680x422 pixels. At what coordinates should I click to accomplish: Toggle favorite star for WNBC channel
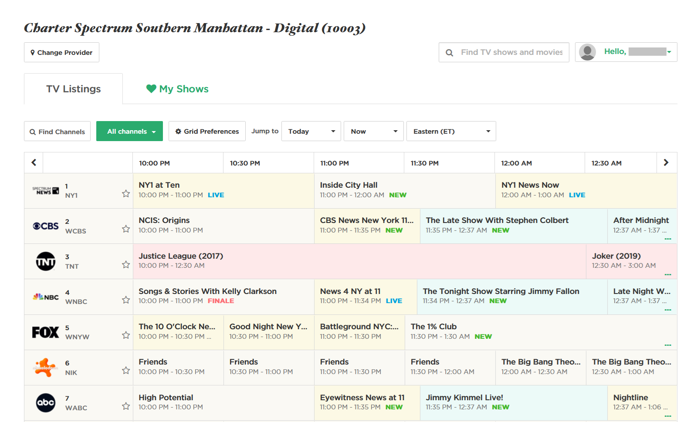(x=126, y=300)
